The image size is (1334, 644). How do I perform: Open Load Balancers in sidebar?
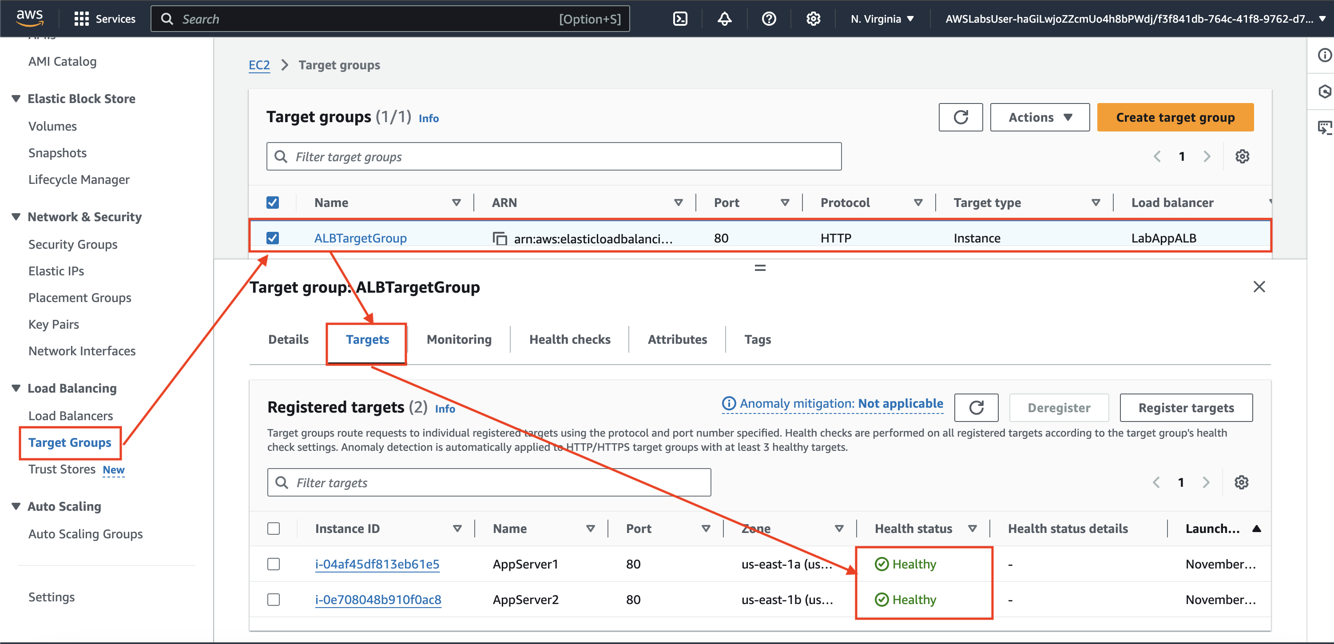(71, 416)
